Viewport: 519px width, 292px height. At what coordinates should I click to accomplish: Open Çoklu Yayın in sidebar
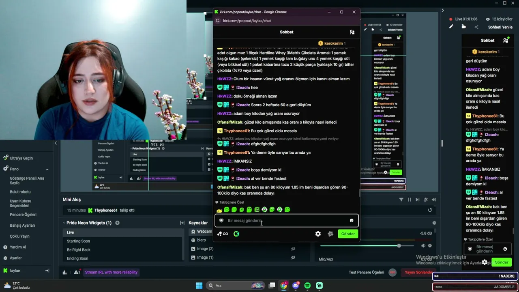[19, 236]
